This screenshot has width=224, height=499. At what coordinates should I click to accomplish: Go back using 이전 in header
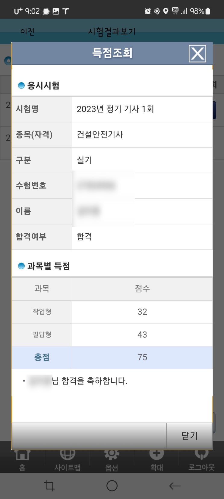click(x=27, y=31)
